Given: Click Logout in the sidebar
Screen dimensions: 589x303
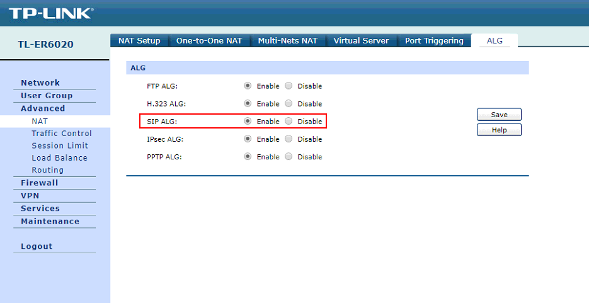Looking at the screenshot, I should [37, 246].
